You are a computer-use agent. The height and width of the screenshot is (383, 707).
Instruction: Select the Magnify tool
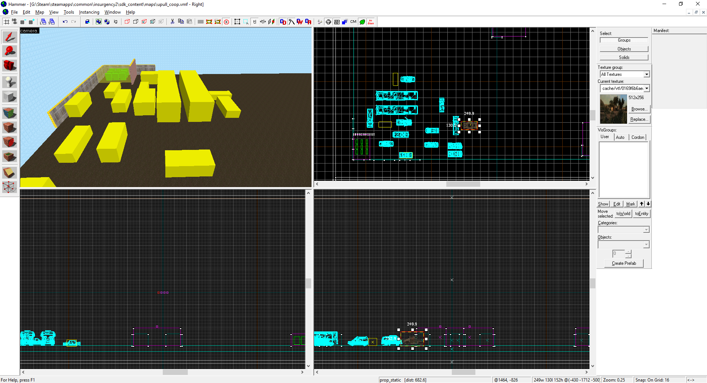[x=10, y=51]
